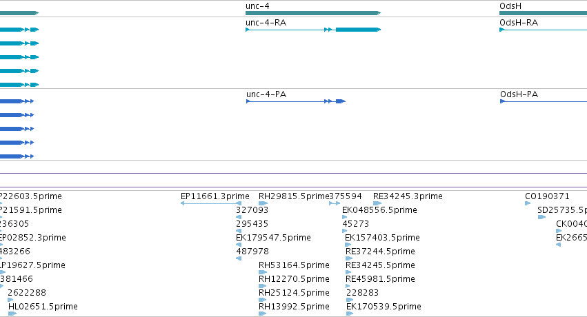Select the RE34245.3prime EST marker

coord(377,203)
